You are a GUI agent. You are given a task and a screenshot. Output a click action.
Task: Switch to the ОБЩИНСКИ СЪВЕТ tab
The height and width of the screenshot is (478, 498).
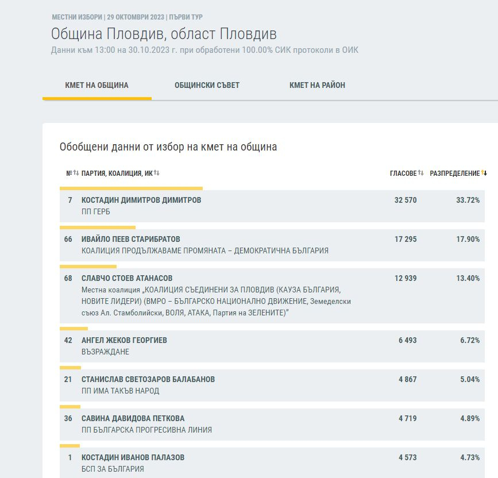(x=207, y=85)
